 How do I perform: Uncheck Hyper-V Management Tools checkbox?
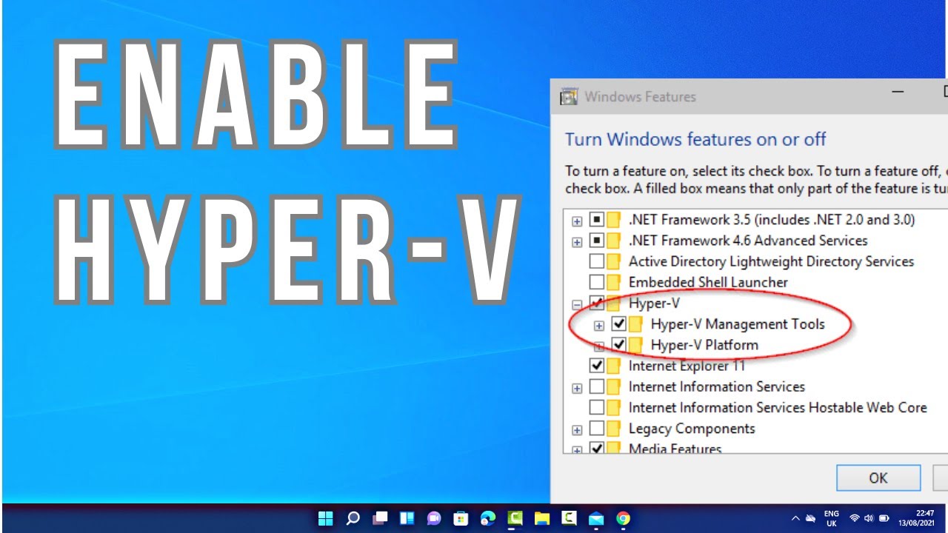coord(619,324)
